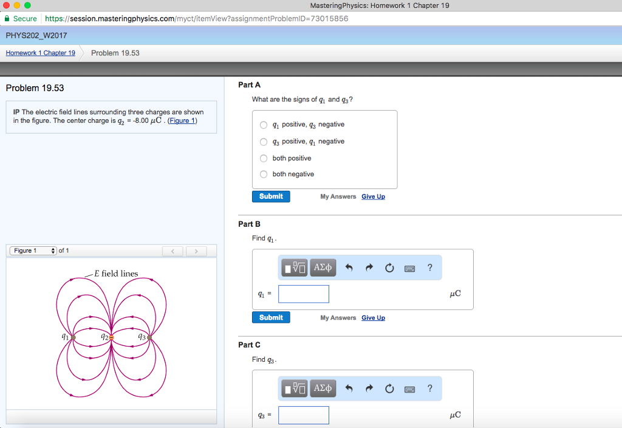Open keyboard shortcuts icon in Part B toolbar
The width and height of the screenshot is (622, 428).
click(410, 269)
